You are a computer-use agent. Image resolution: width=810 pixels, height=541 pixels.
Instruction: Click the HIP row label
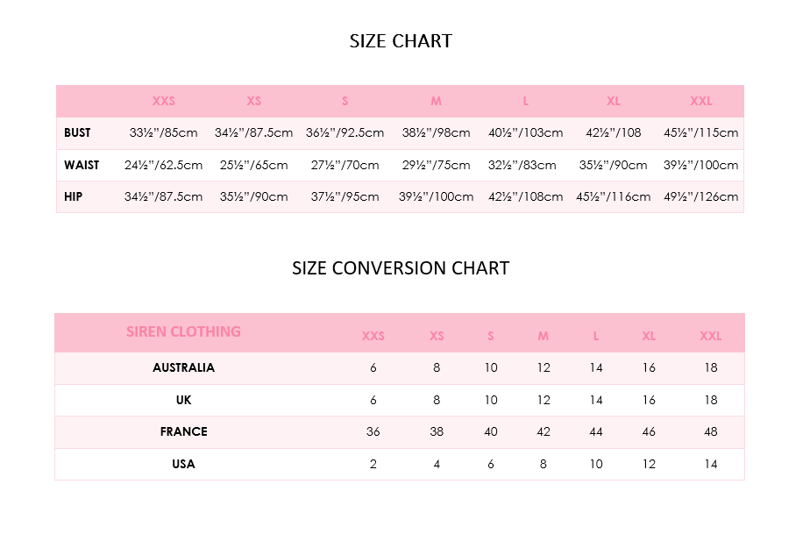74,196
